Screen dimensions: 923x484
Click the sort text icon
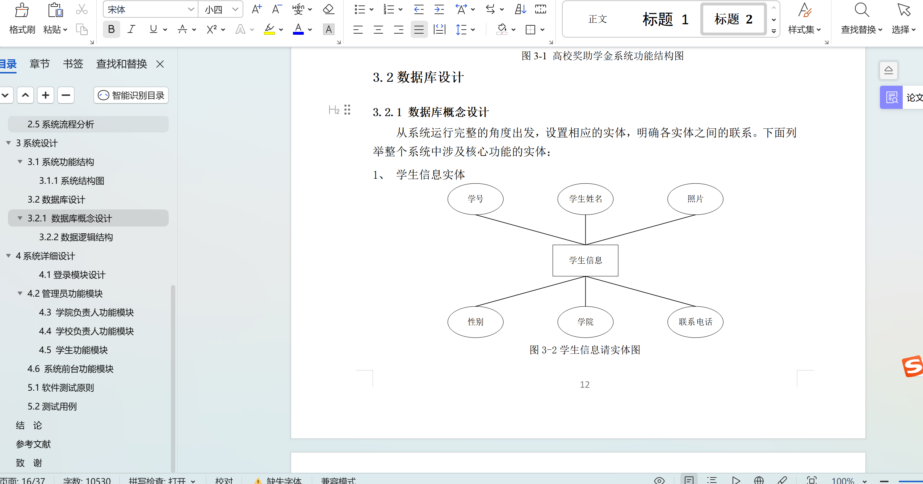click(x=520, y=9)
